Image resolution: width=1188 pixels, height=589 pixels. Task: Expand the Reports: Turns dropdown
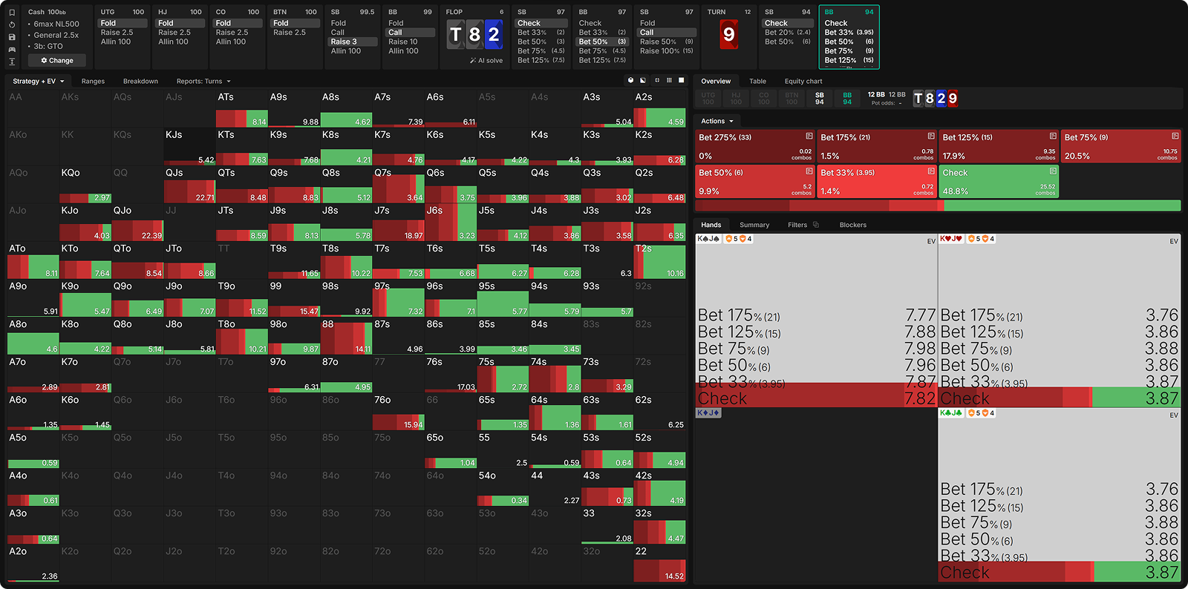[203, 82]
